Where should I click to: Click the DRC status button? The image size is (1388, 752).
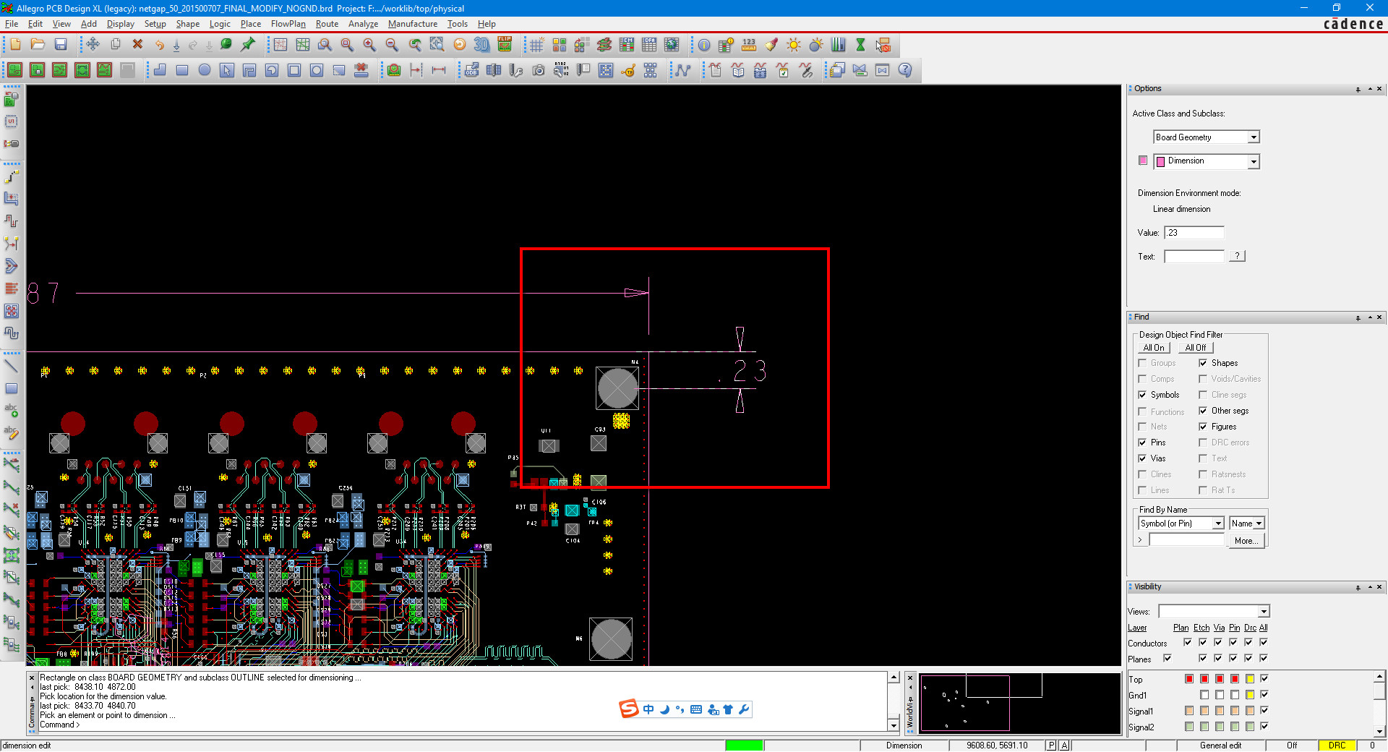[1337, 745]
